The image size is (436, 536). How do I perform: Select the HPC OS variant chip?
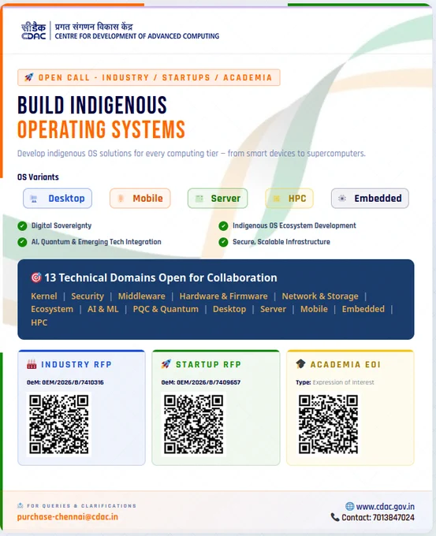click(x=289, y=199)
